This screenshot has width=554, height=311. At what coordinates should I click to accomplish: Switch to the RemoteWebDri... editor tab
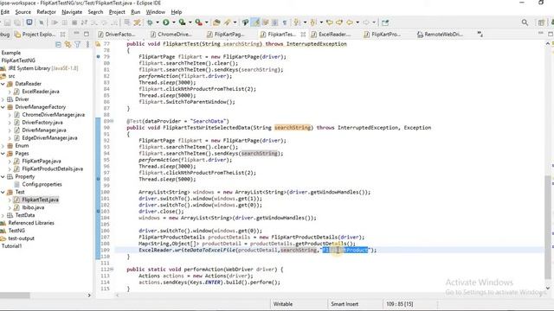[440, 35]
